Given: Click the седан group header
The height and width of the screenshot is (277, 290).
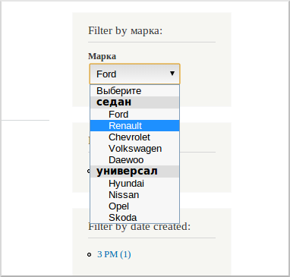Looking at the screenshot, I should 134,102.
